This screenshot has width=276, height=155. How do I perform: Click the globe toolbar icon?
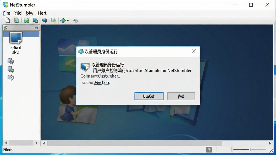44,20
